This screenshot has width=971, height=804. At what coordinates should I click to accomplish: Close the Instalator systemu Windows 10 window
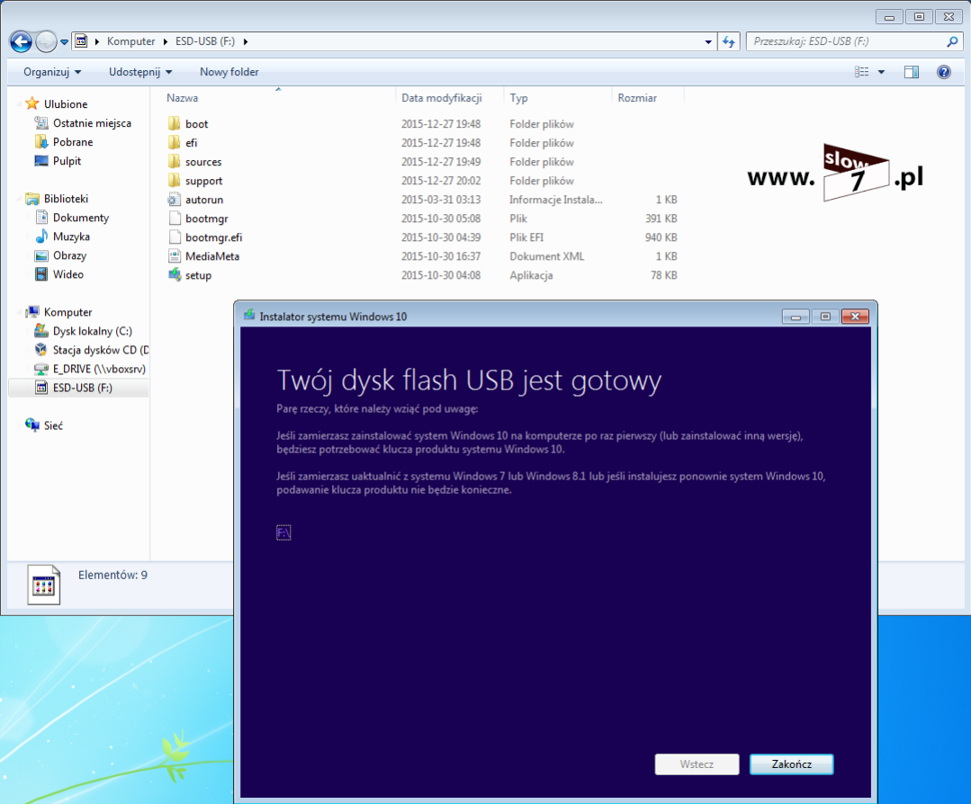[855, 317]
